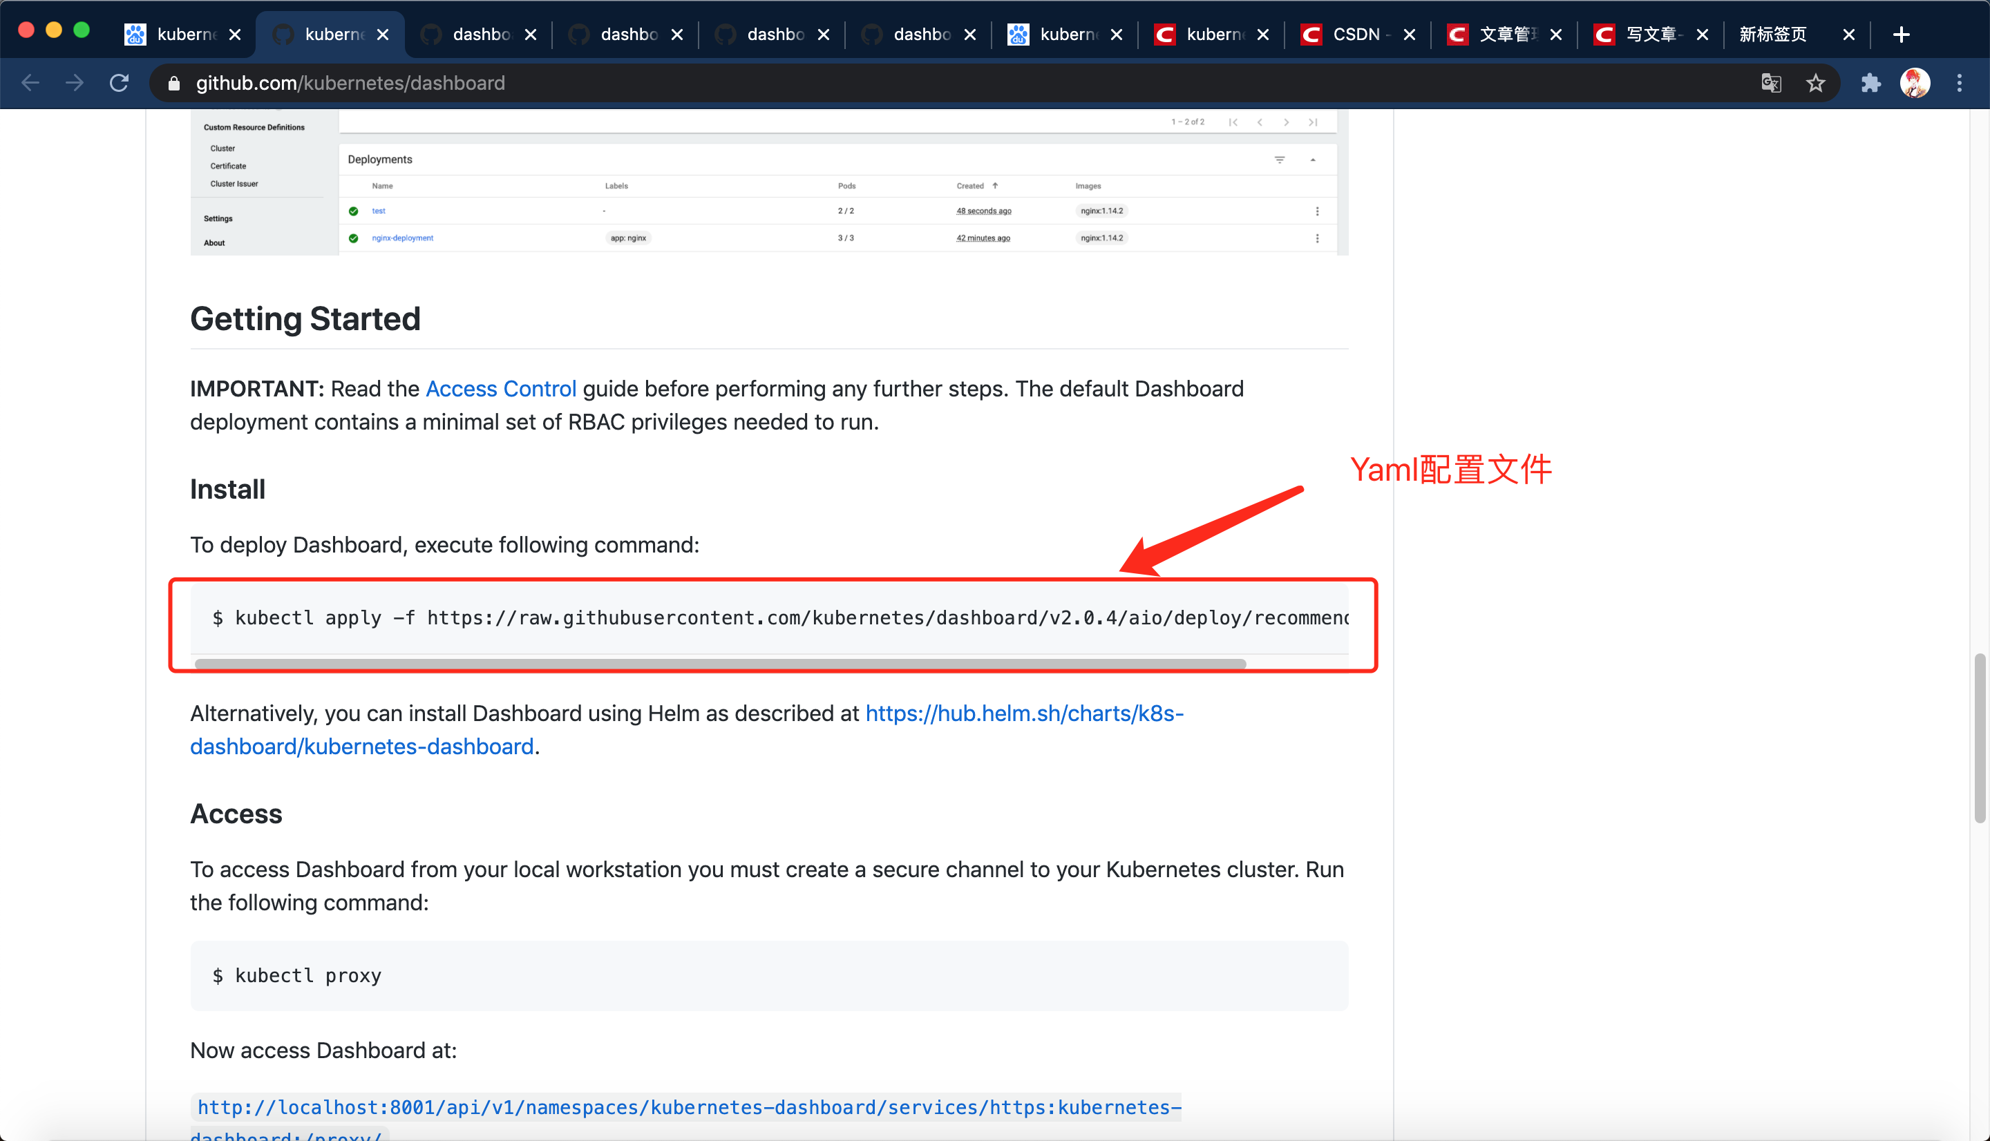The height and width of the screenshot is (1141, 1990).
Task: Open the hub.helm.sh charts link
Action: [x=1023, y=713]
